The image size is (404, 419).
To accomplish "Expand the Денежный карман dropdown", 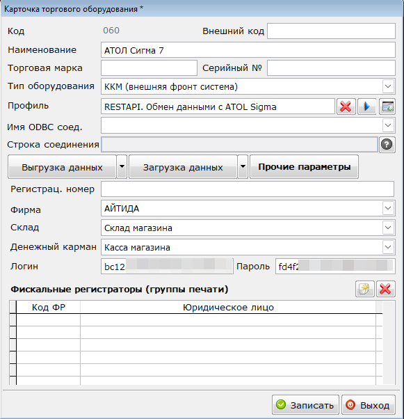I will click(388, 247).
